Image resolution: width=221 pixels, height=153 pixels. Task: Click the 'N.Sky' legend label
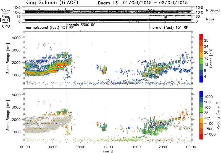(5, 10)
